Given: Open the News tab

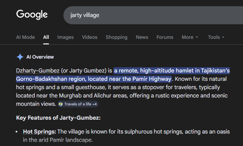Looking at the screenshot, I should click(142, 37).
